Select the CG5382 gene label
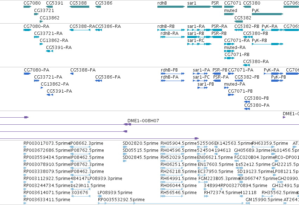The width and height of the screenshot is (299, 205). click(243, 18)
